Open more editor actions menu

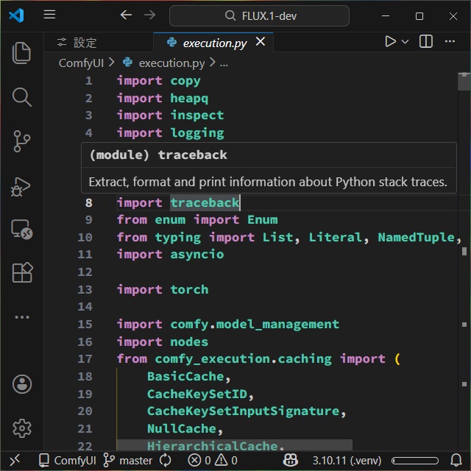click(452, 42)
